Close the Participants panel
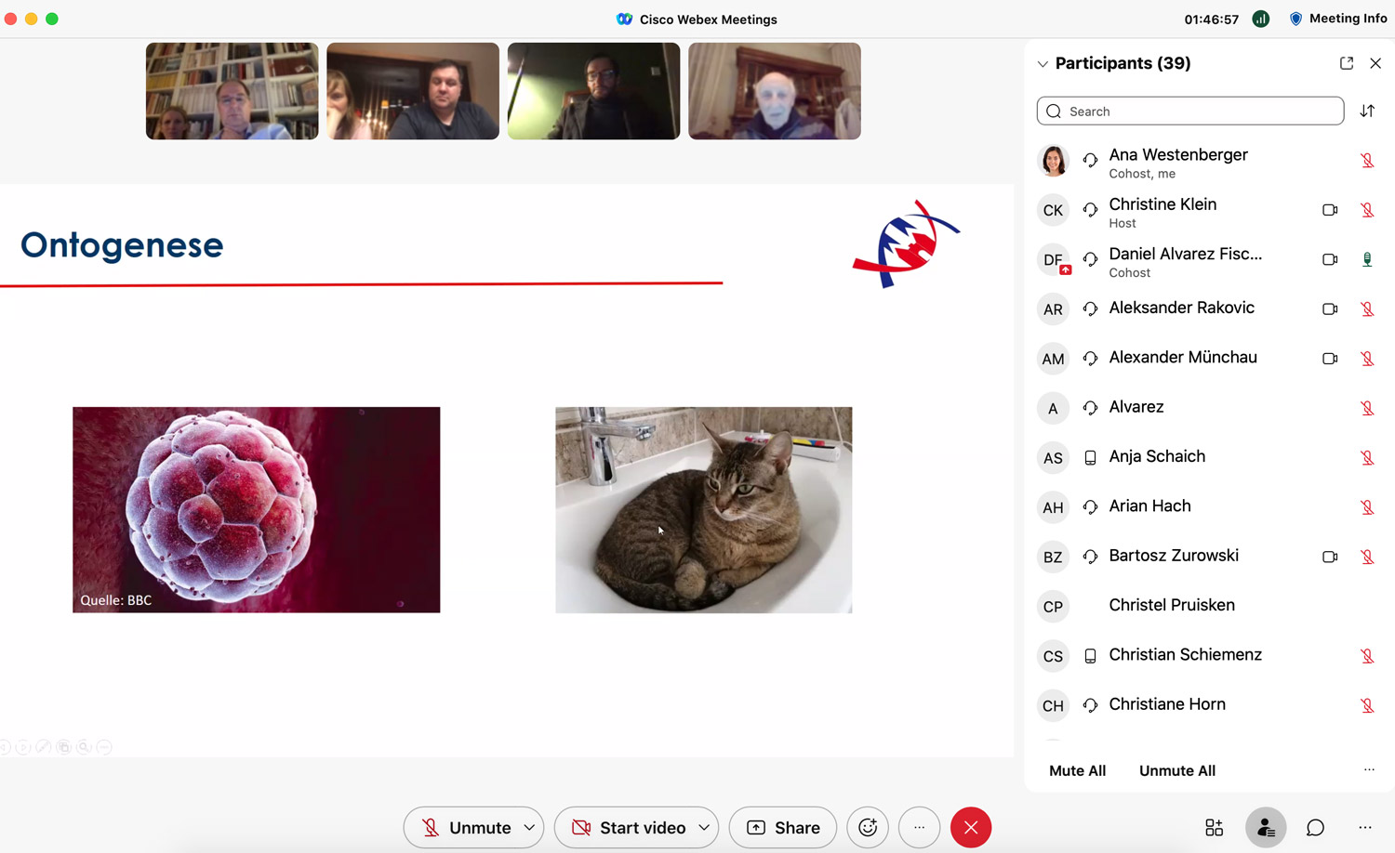Image resolution: width=1395 pixels, height=853 pixels. click(x=1375, y=63)
